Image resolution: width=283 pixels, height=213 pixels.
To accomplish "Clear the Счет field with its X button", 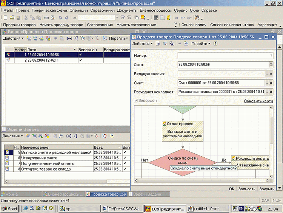I will (271, 83).
